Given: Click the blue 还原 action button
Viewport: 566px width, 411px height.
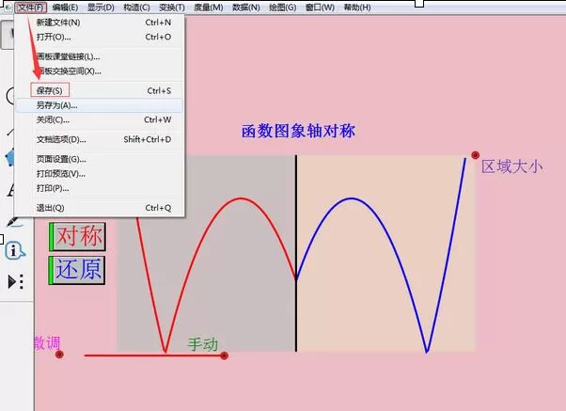Looking at the screenshot, I should point(77,270).
